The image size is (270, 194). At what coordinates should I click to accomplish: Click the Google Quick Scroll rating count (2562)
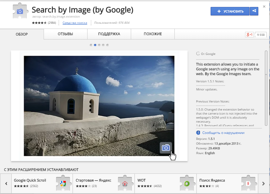pyautogui.click(x=34, y=186)
